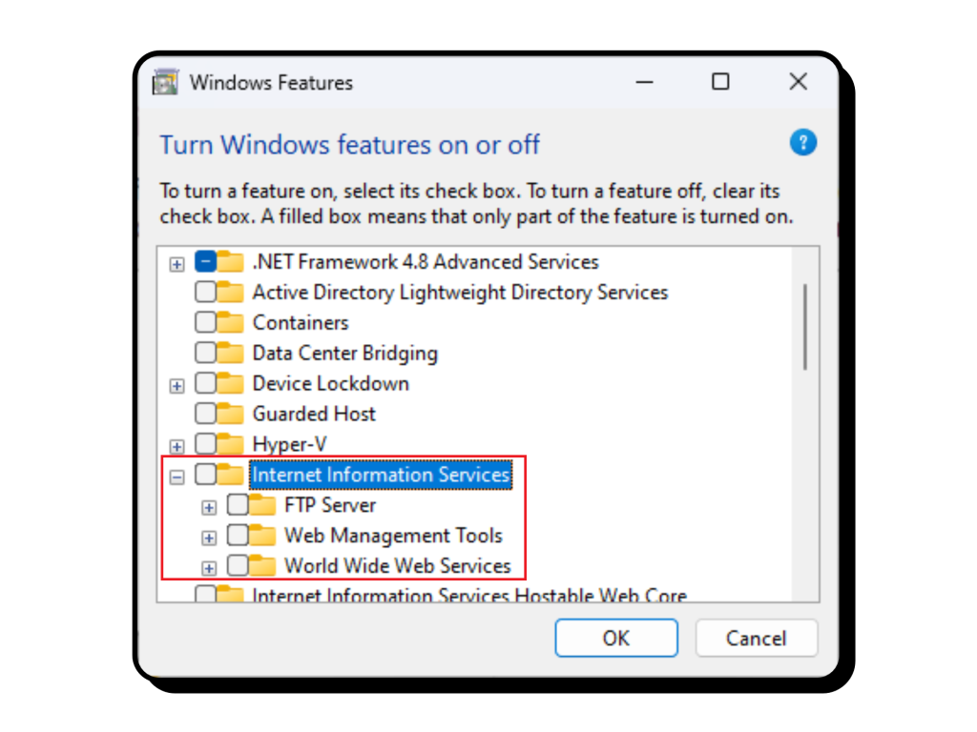Click the Hyper-V folder icon
977x732 pixels.
click(x=230, y=444)
